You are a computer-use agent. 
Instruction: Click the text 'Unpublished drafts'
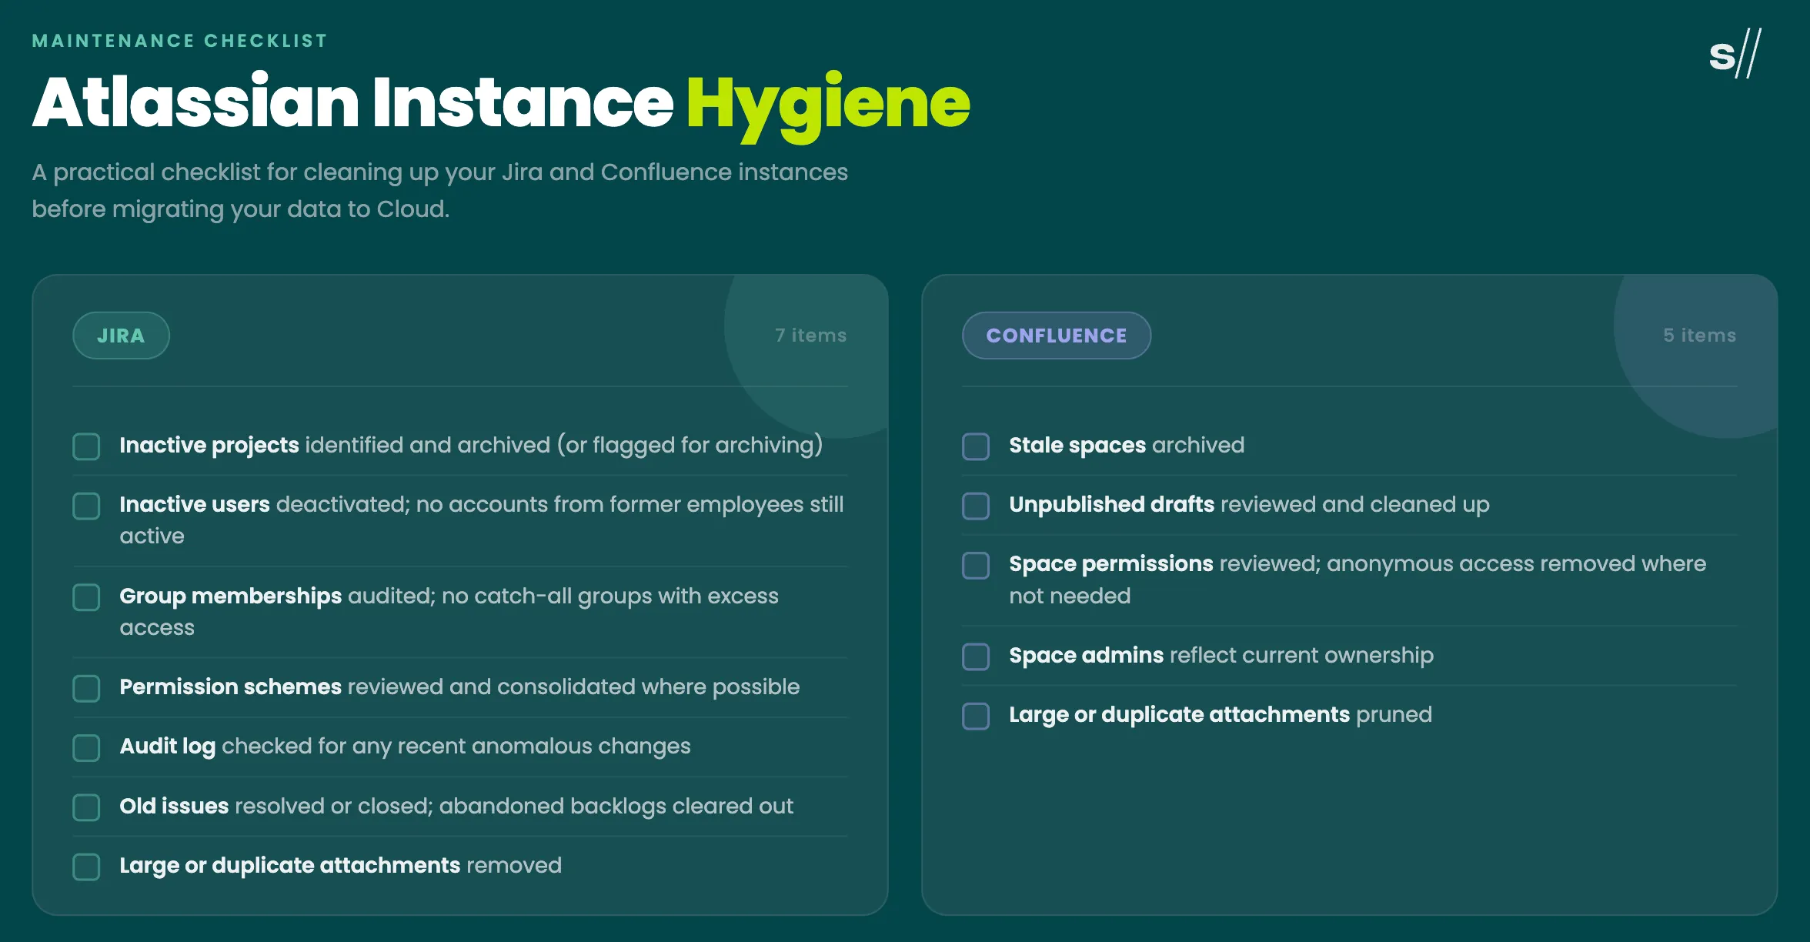[1111, 504]
